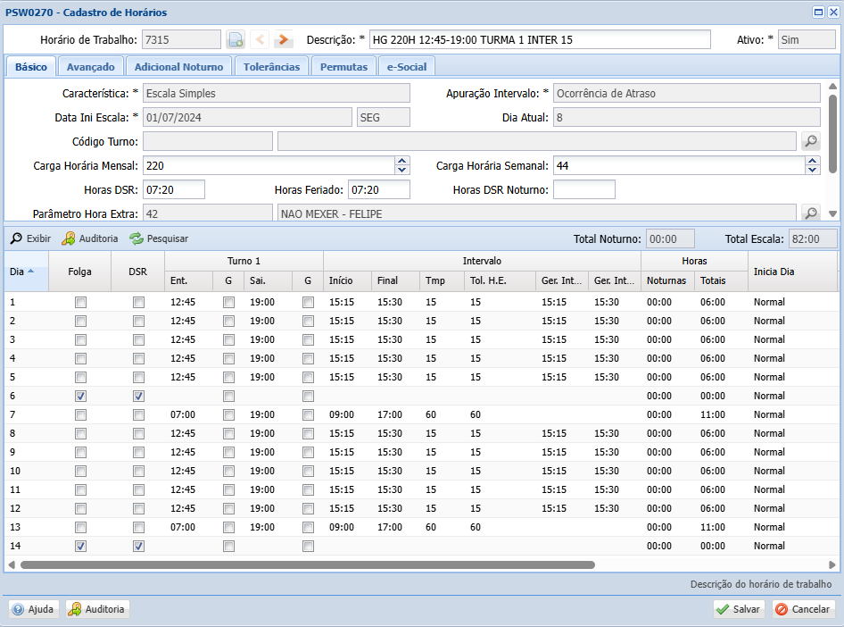Click Horas Feriado field
Viewport: 844px width, 627px height.
[379, 189]
